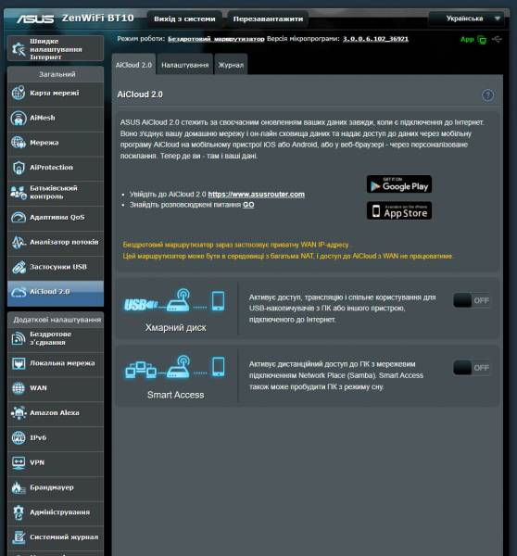517x556 pixels.
Task: Click the Бездротове з'єднання wireless icon
Action: tap(19, 338)
